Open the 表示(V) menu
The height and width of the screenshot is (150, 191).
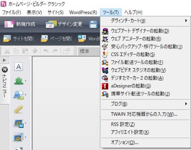click(34, 13)
